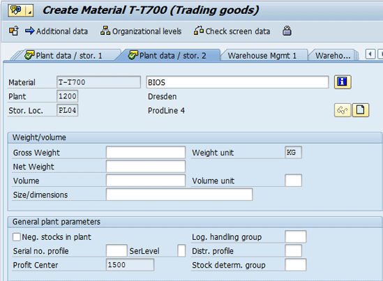Select the truncated Wareho... tab
Image resolution: width=383 pixels, height=281 pixels.
tap(333, 56)
